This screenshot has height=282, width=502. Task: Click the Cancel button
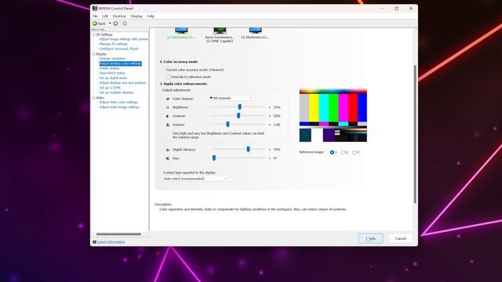coord(400,238)
